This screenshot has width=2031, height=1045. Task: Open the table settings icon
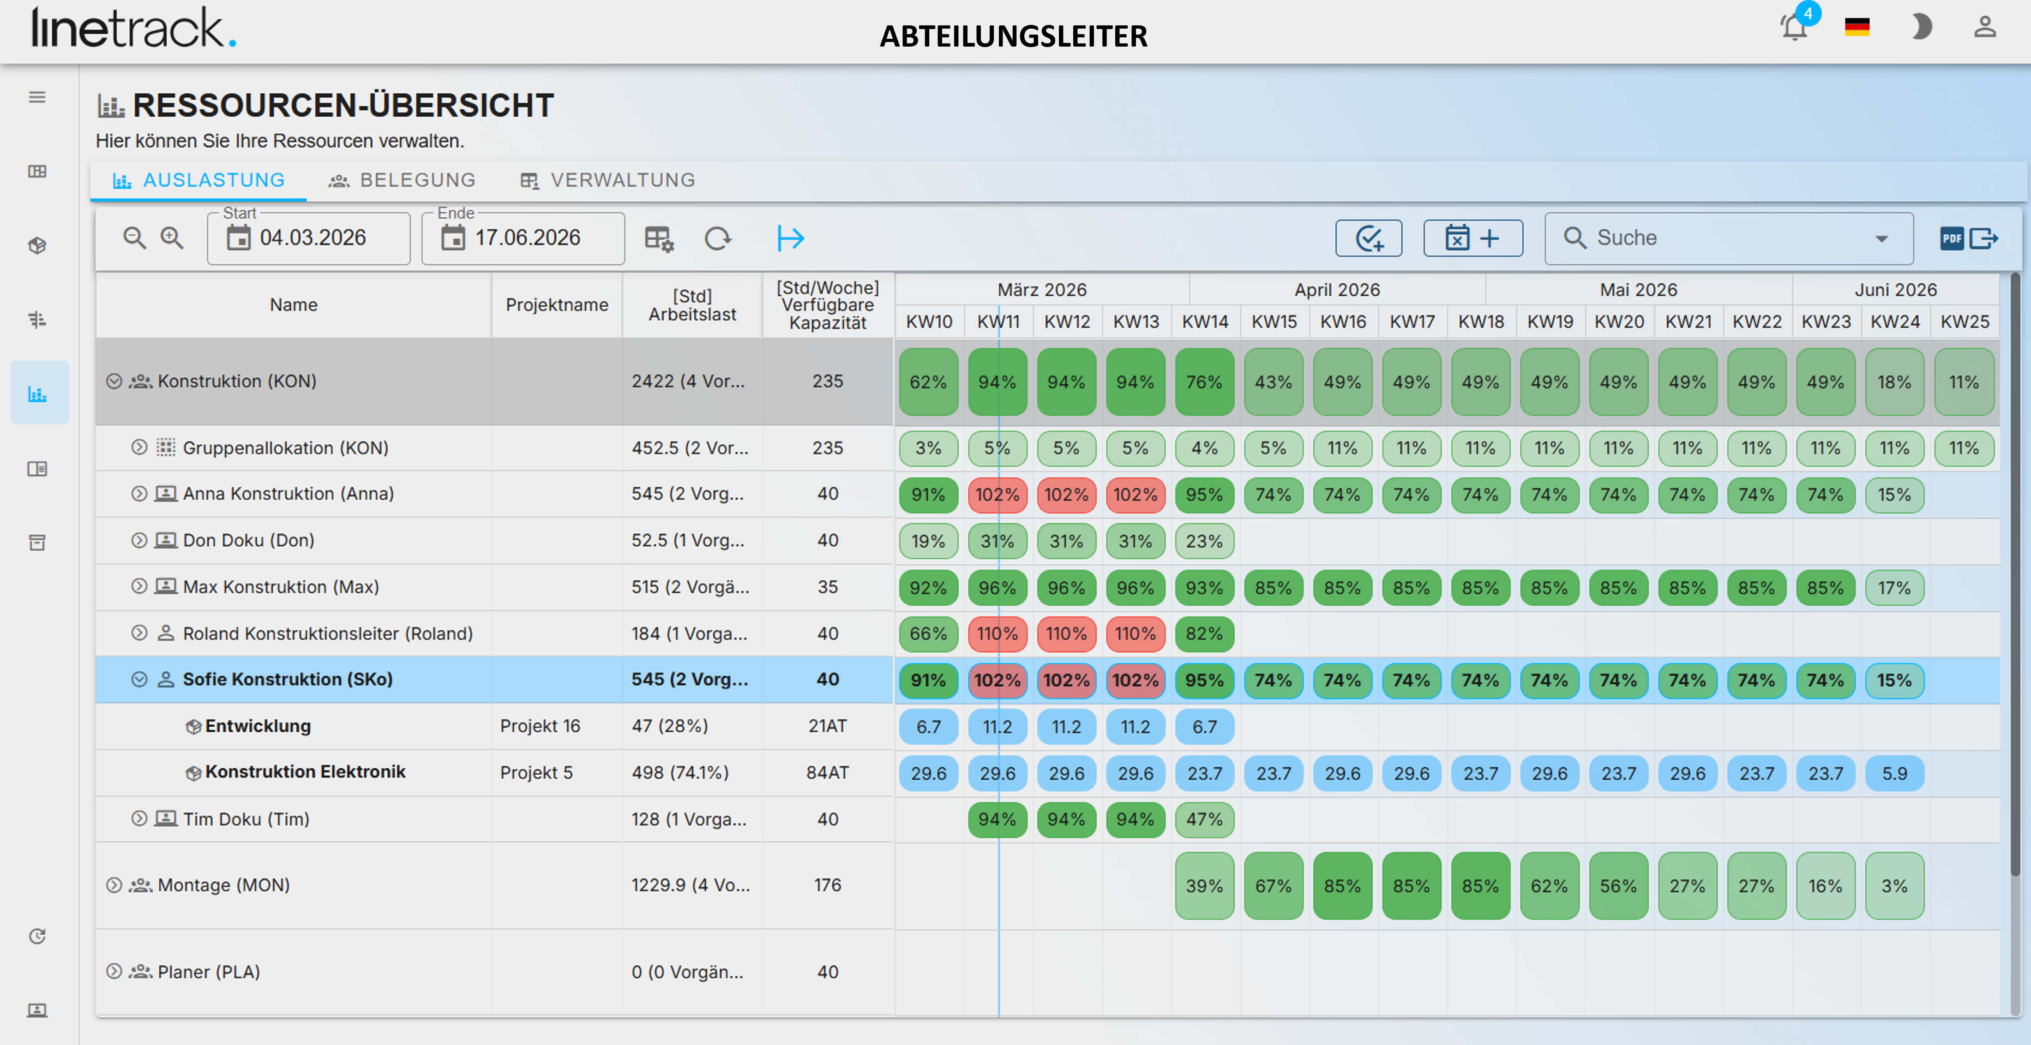click(659, 238)
